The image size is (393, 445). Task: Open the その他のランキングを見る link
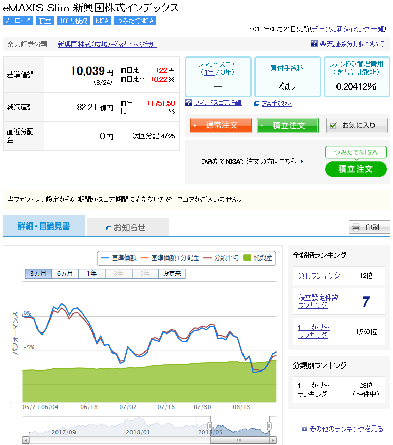346,429
